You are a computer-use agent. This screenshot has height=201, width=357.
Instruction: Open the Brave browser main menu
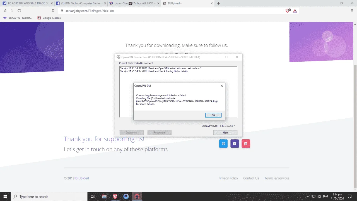(352, 11)
